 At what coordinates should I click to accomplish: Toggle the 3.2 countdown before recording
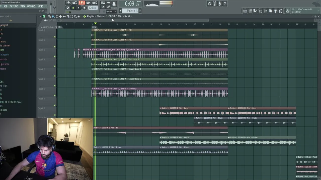coord(82,3)
